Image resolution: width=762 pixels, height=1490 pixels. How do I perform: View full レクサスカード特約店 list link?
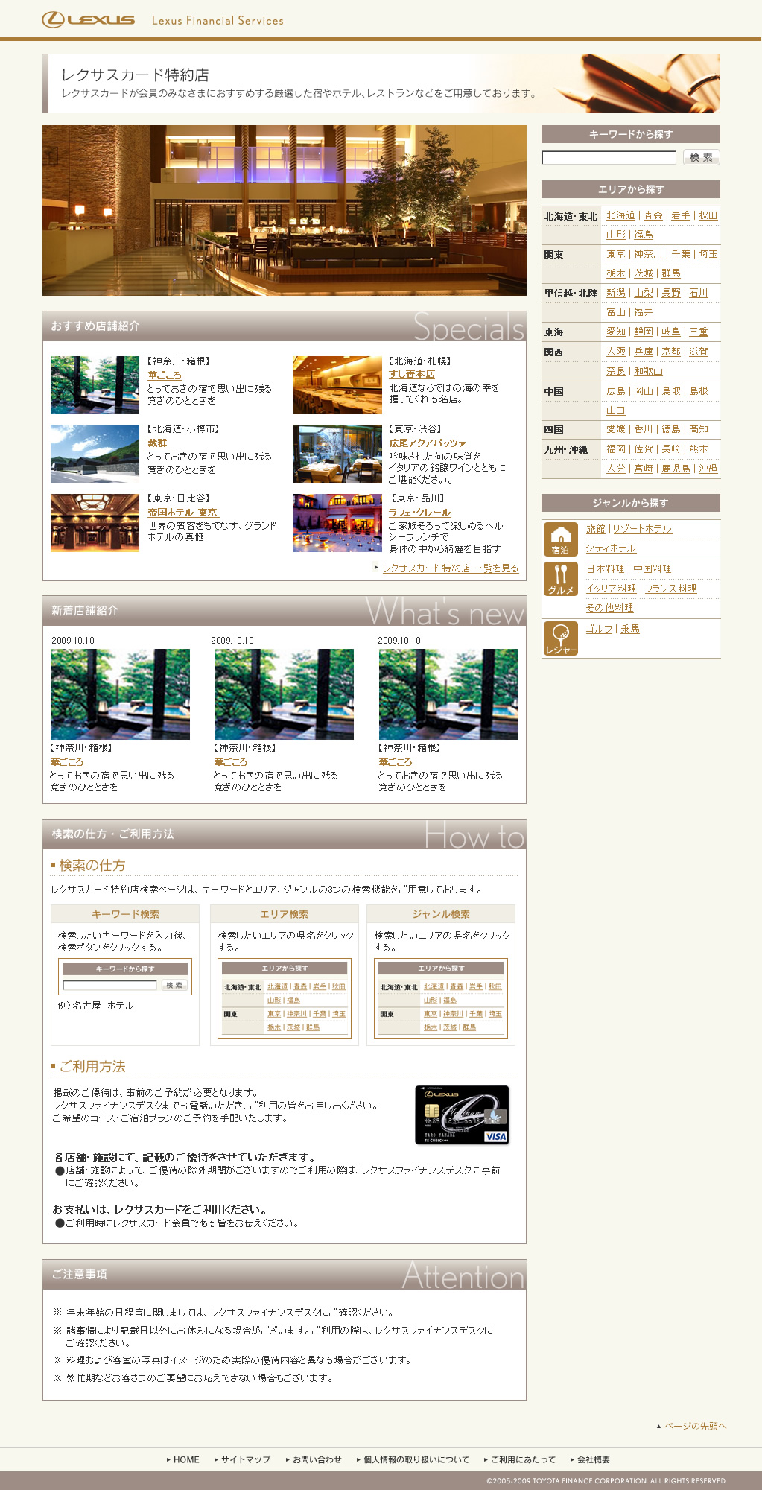point(450,568)
